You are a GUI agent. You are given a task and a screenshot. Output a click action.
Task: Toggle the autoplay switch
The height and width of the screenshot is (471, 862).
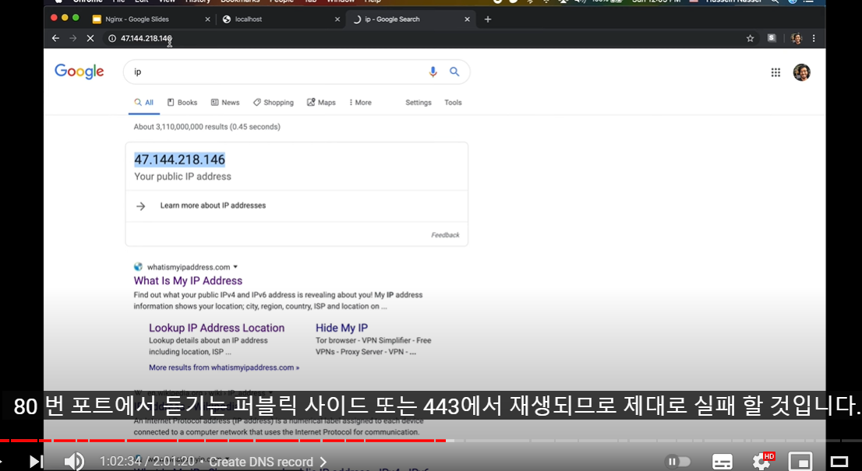(x=677, y=462)
